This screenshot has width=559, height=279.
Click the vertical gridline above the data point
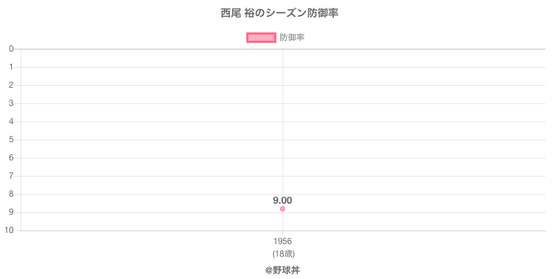282,126
